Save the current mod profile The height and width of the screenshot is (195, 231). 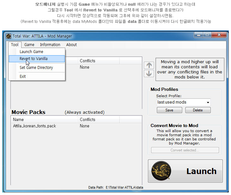coord(170,110)
